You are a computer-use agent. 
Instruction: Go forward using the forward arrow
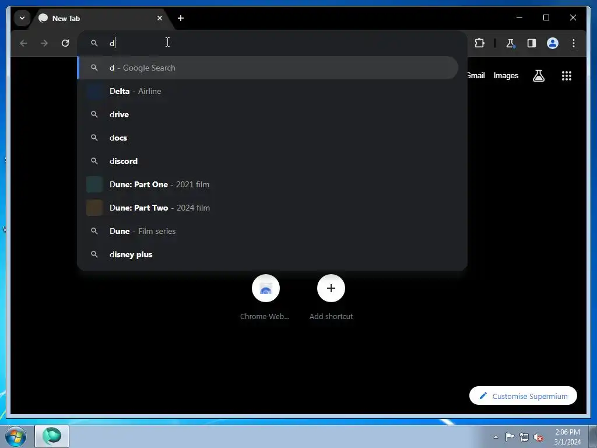click(44, 43)
